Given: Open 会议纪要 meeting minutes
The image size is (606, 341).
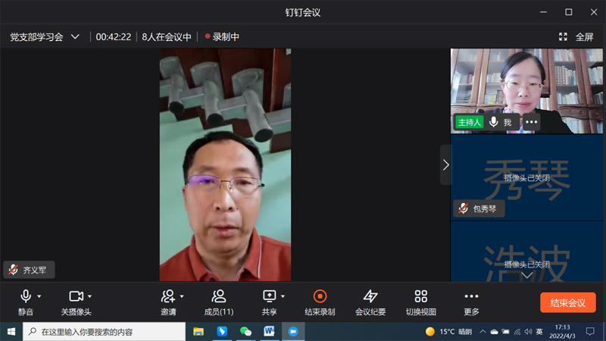Looking at the screenshot, I should [x=370, y=296].
